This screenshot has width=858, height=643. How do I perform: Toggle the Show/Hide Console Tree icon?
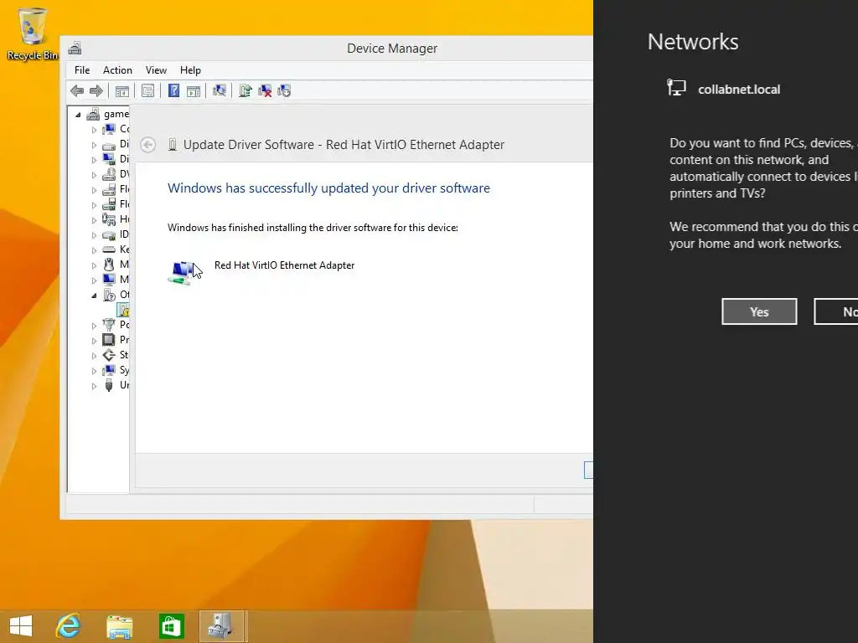[x=122, y=90]
